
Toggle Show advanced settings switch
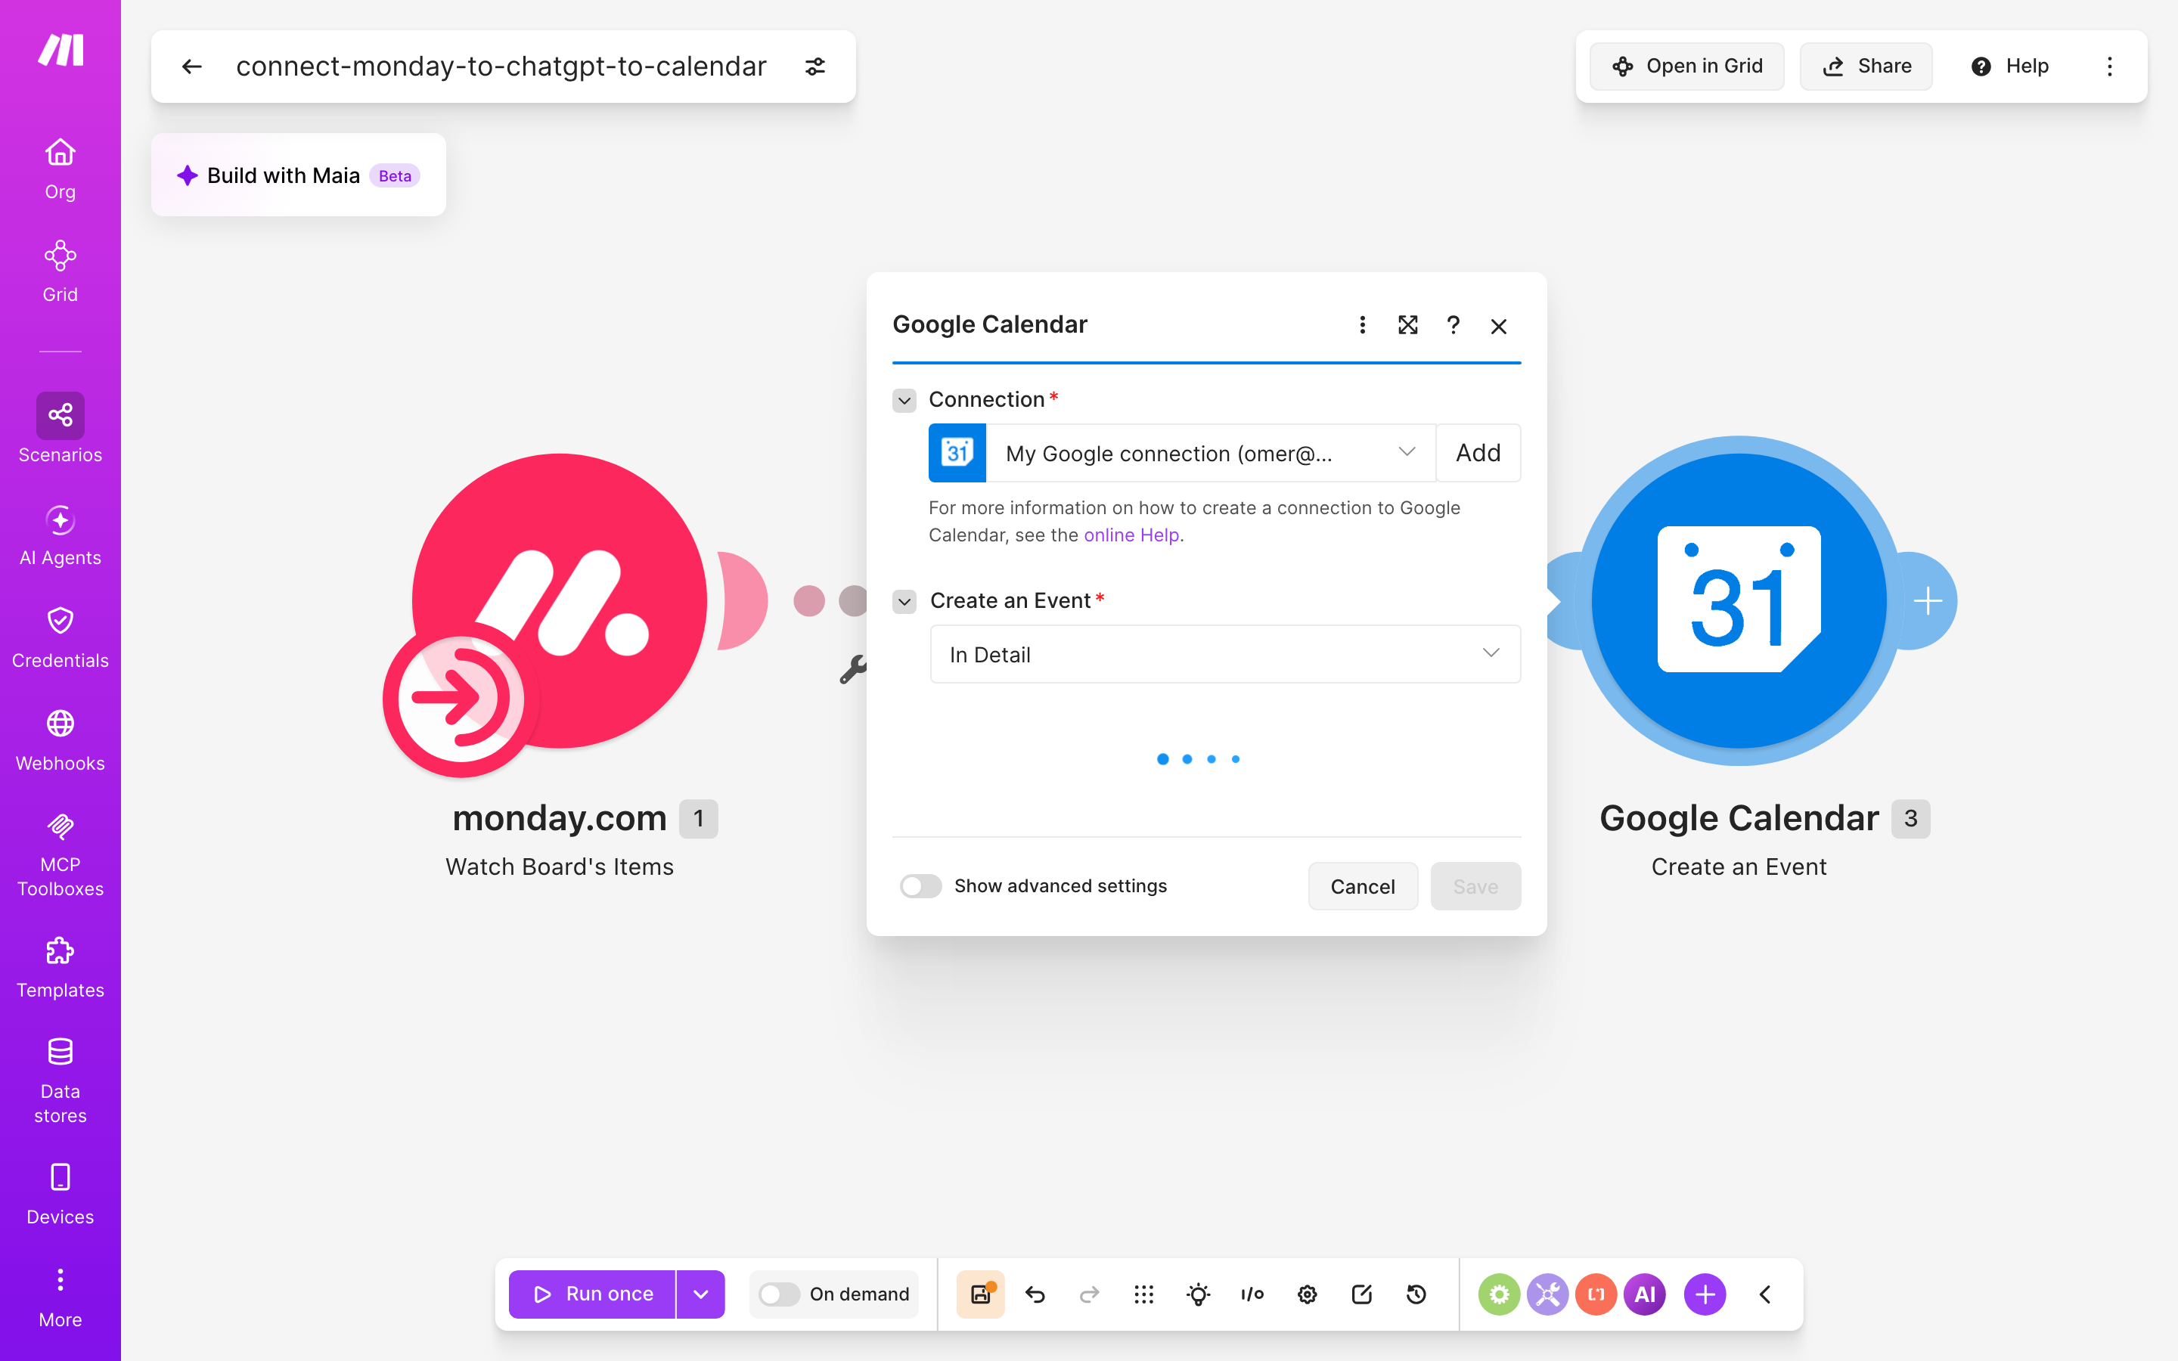[920, 887]
